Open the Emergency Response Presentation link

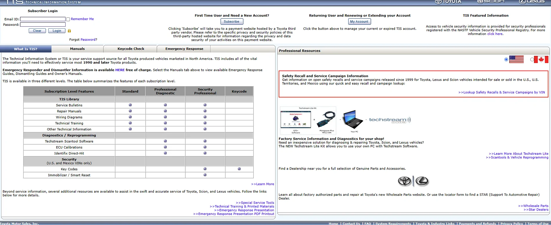coord(244,210)
